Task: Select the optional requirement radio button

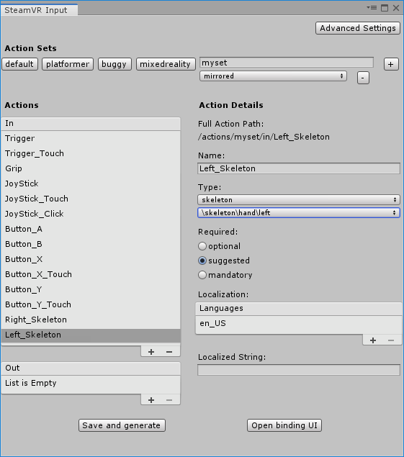Action: tap(202, 246)
